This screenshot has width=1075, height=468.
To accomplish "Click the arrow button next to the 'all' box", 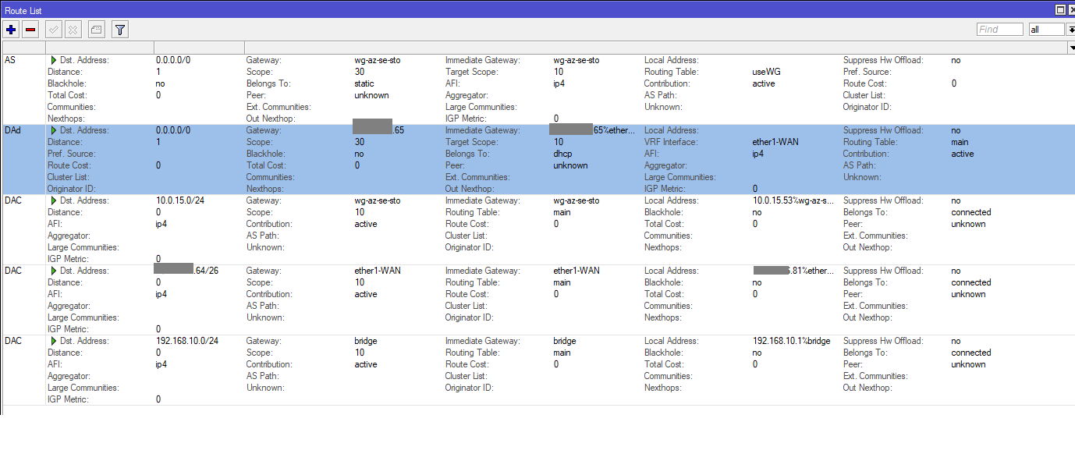I will click(1070, 30).
